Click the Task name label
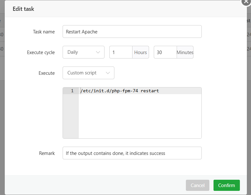 coord(44,32)
